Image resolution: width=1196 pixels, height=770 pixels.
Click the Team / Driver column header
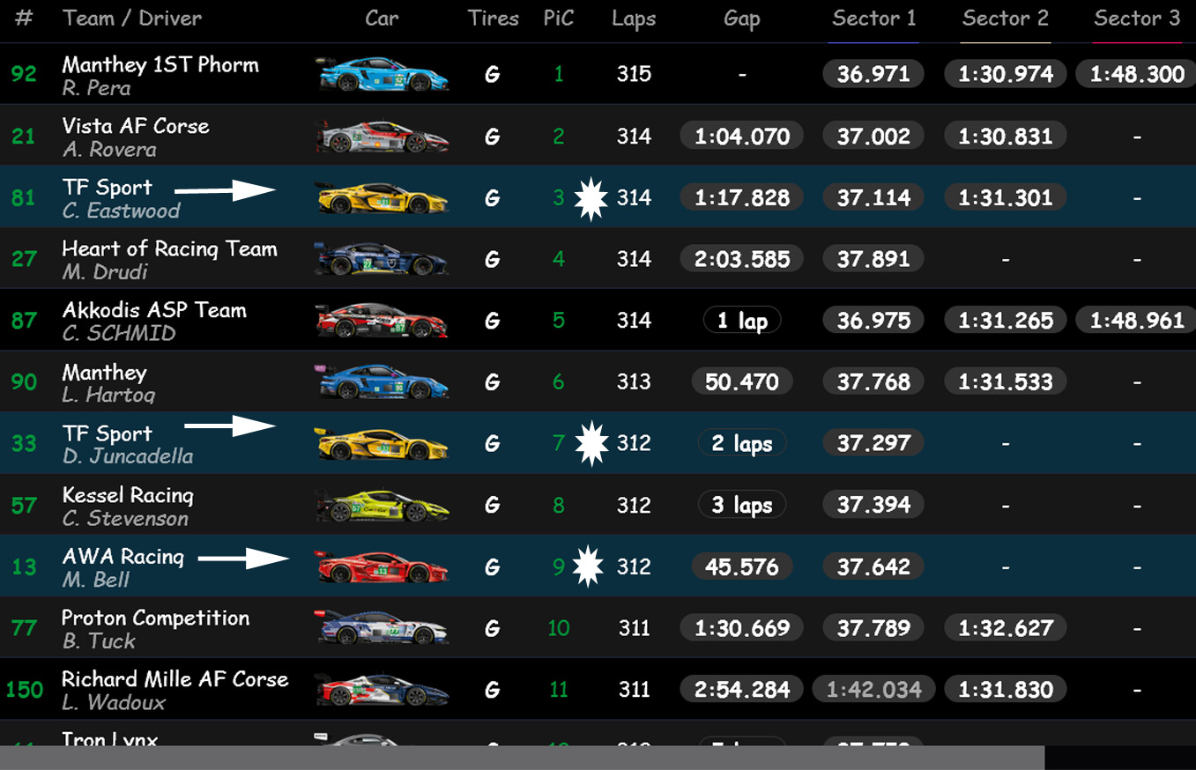(132, 19)
